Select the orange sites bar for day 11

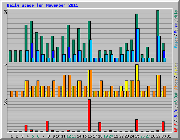pos(64,86)
